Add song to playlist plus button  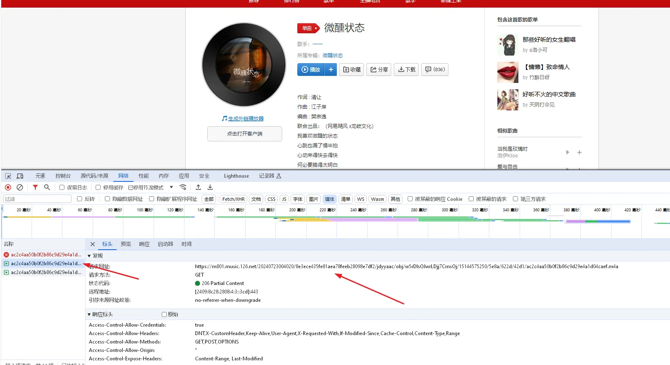[331, 69]
